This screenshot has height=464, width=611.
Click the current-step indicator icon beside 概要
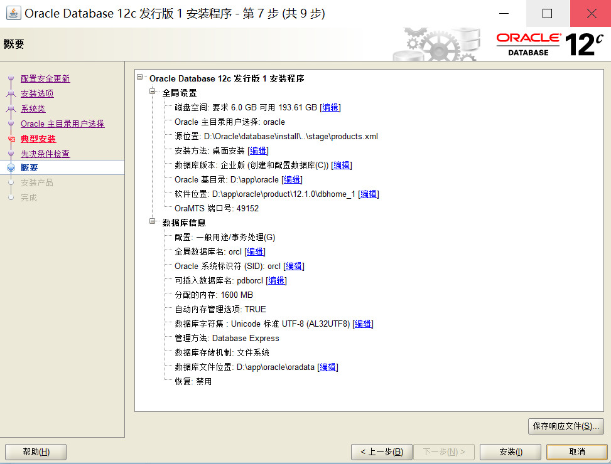(x=11, y=167)
